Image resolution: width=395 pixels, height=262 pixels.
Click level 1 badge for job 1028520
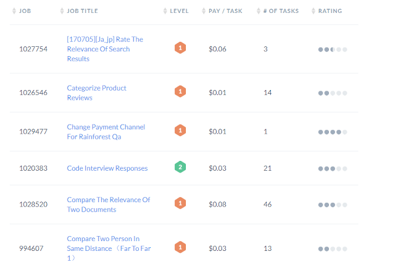pyautogui.click(x=180, y=203)
